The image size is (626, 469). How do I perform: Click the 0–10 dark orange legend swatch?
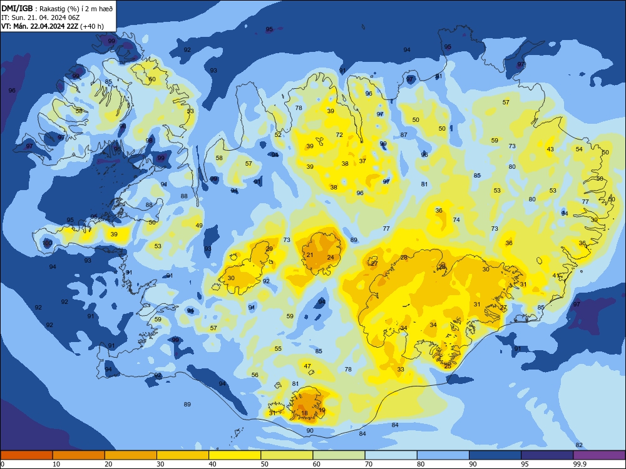coord(26,455)
